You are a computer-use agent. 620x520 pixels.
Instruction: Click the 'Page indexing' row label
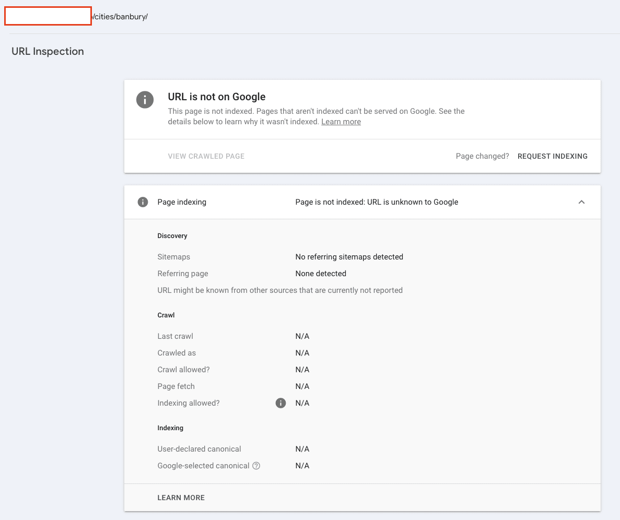tap(182, 202)
